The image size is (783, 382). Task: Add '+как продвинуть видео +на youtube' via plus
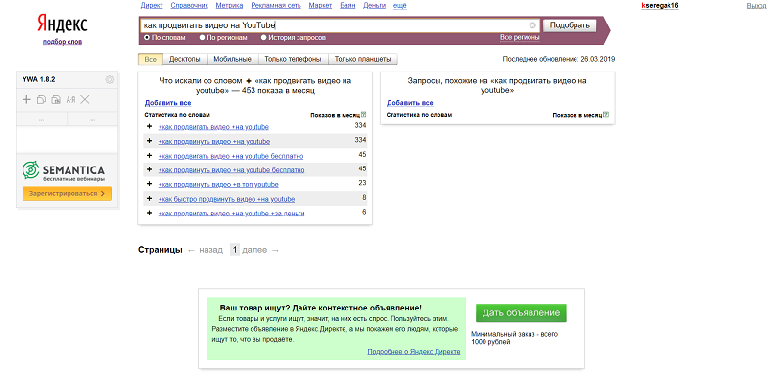149,141
